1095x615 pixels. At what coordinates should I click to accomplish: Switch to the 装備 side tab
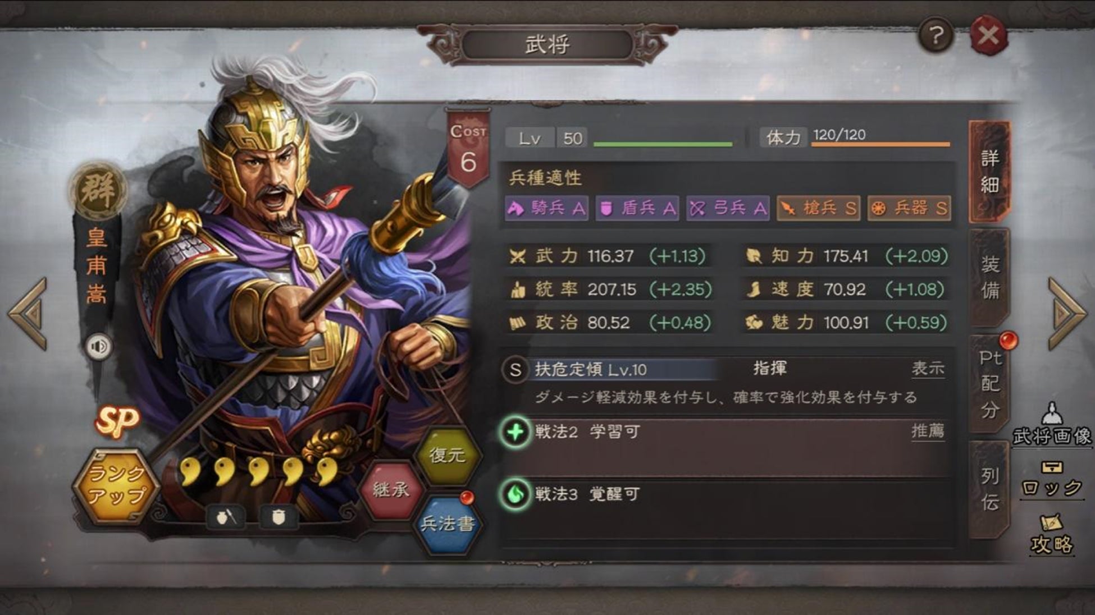(x=989, y=277)
